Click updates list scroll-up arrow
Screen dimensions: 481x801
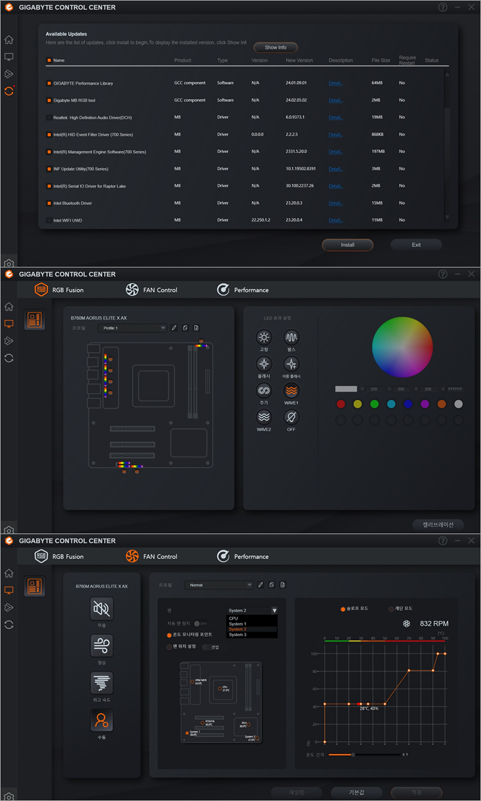(x=446, y=74)
